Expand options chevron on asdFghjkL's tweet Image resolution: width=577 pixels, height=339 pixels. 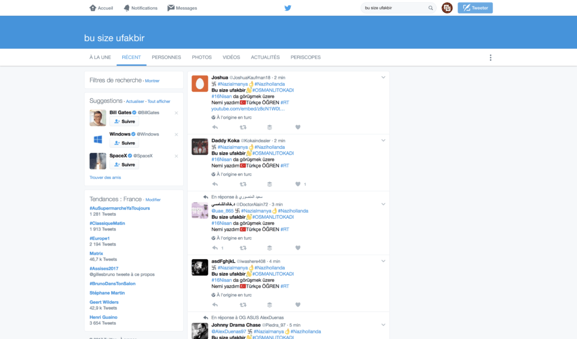(x=383, y=261)
